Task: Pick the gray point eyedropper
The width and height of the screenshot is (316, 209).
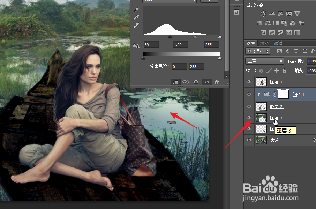Action: (x=136, y=17)
